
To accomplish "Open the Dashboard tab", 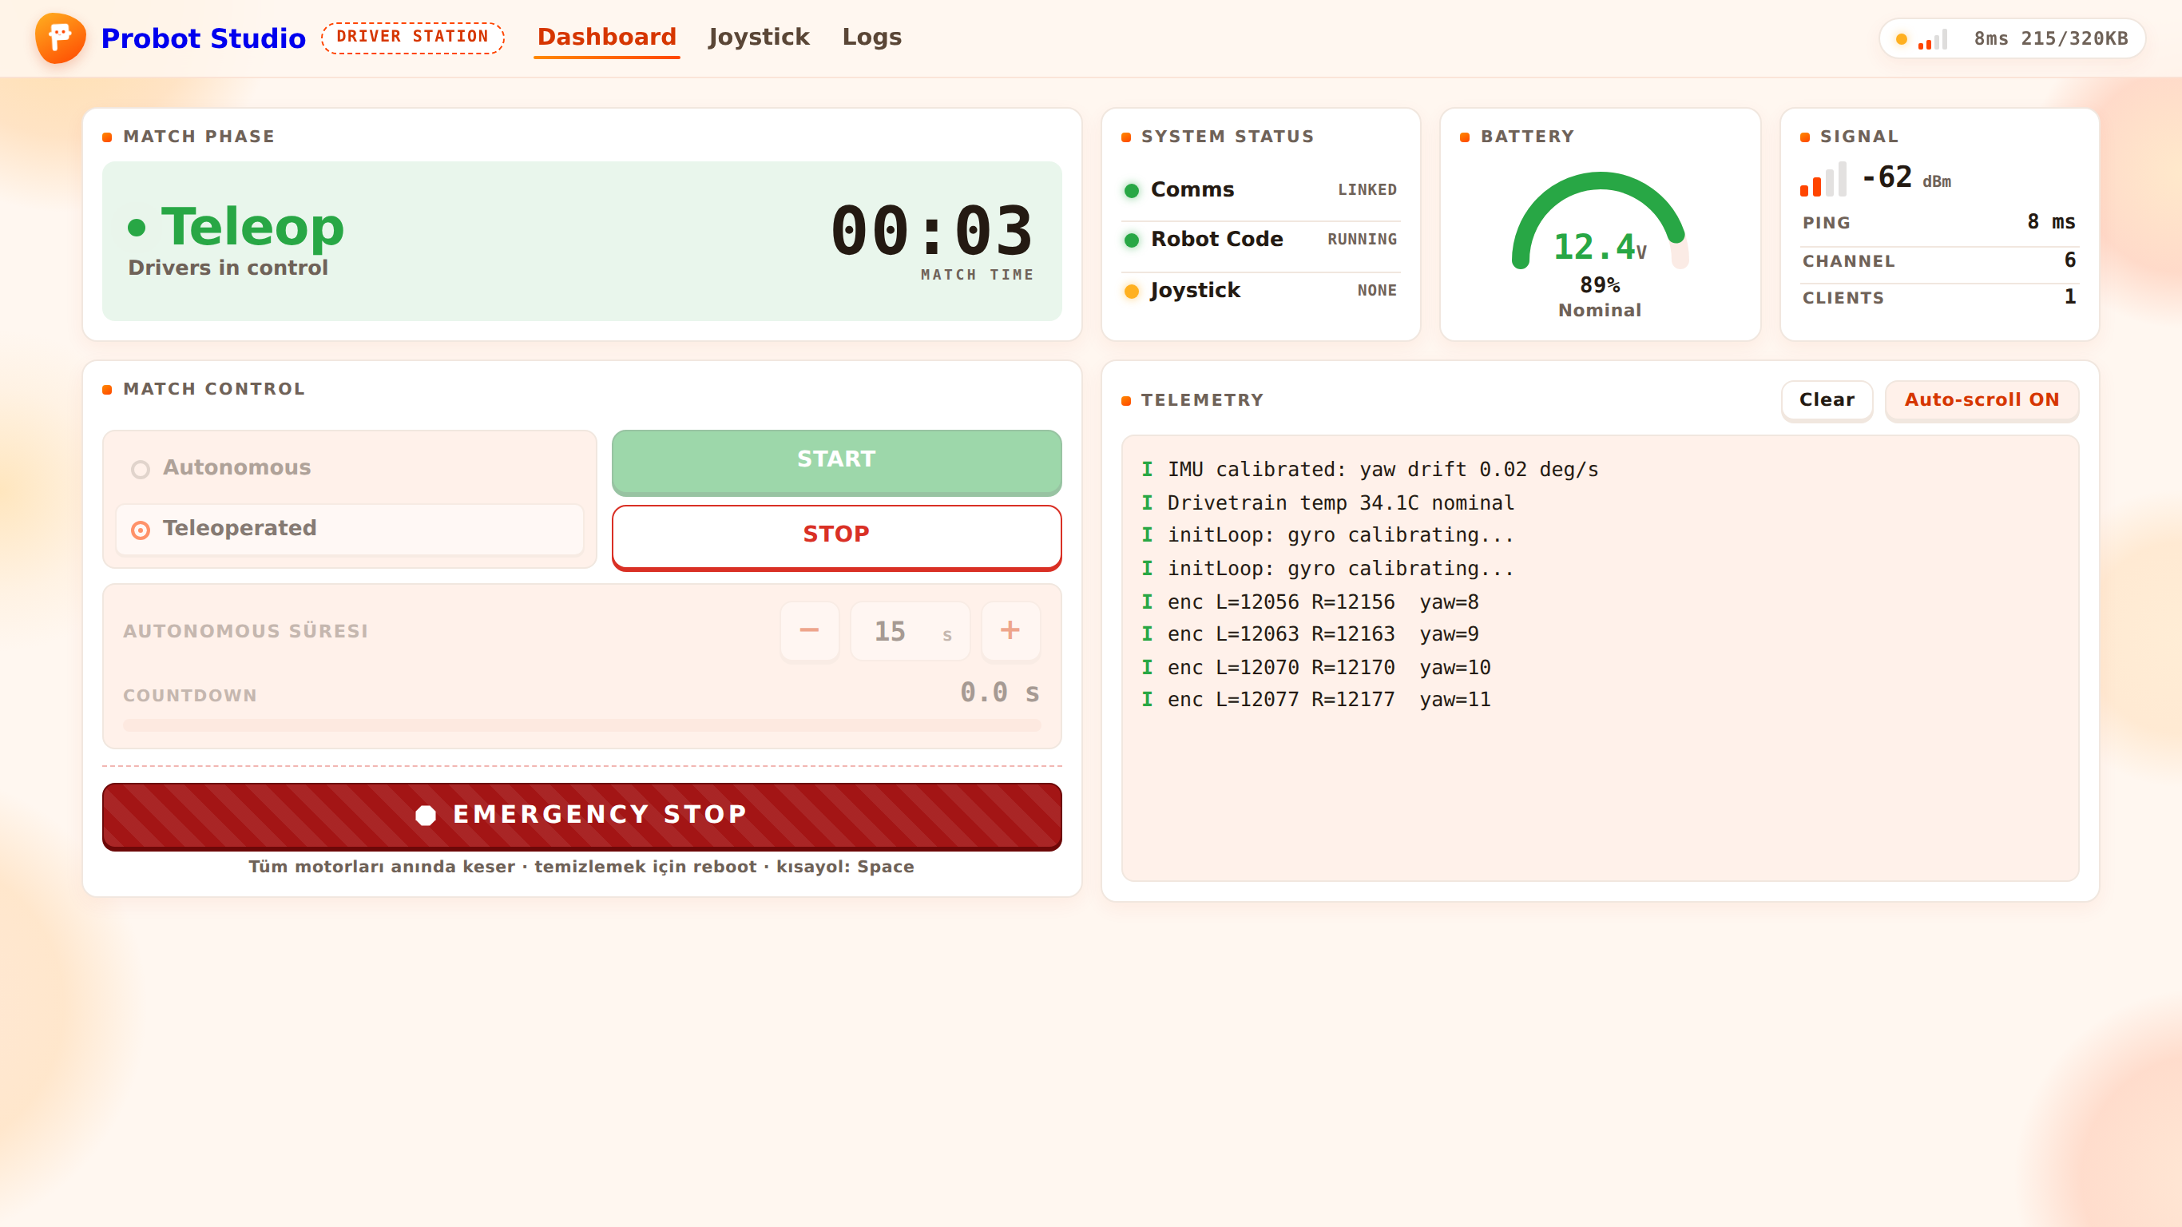I will point(606,38).
